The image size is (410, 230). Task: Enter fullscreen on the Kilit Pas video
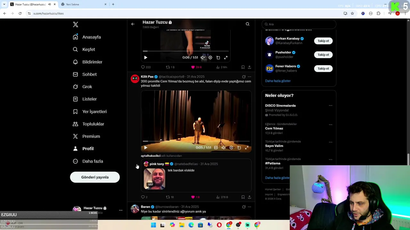tap(247, 148)
